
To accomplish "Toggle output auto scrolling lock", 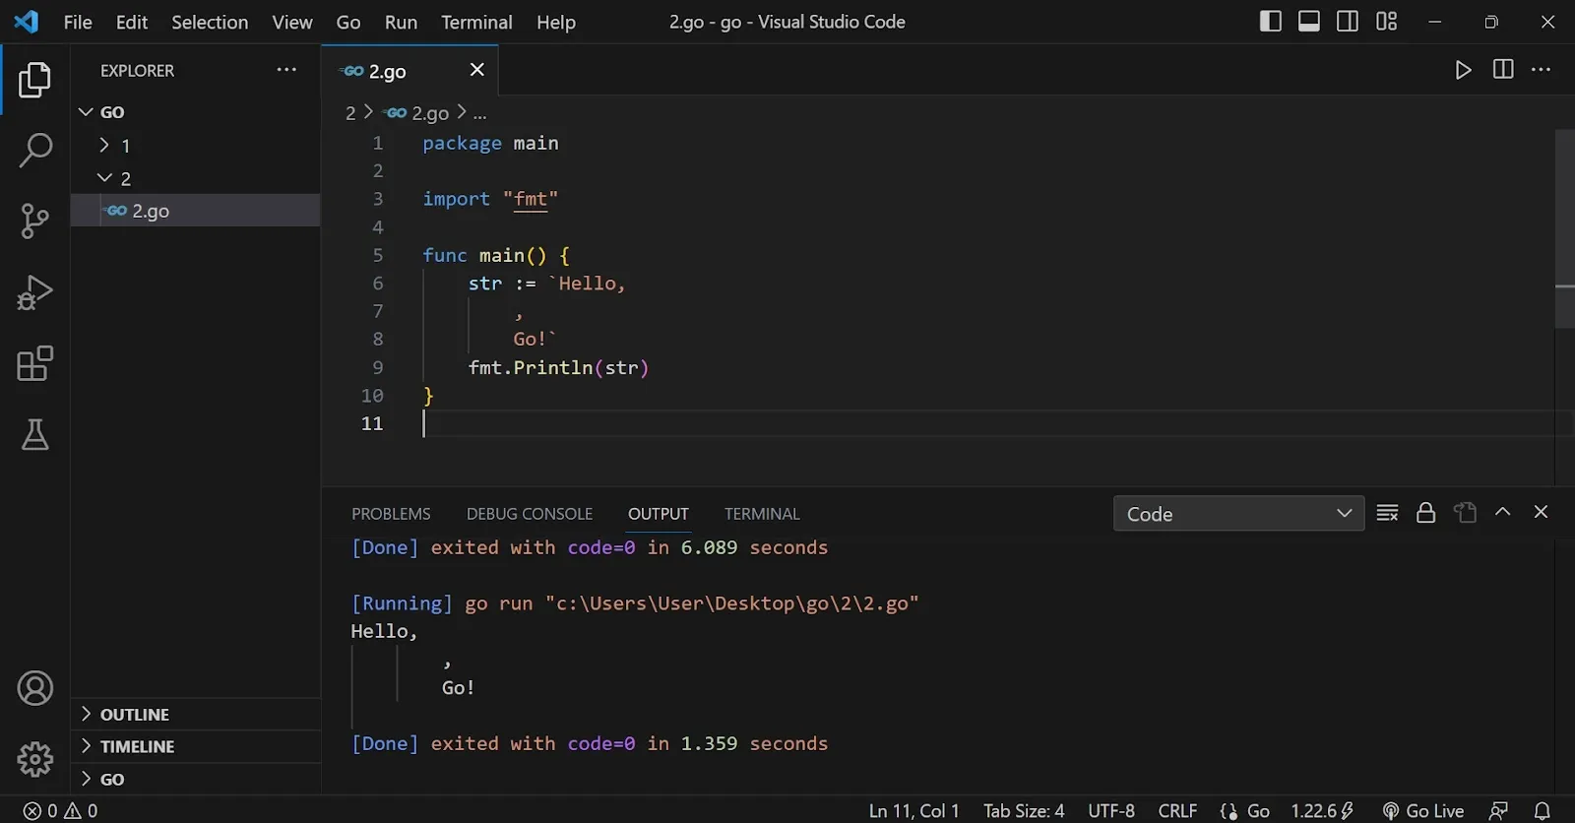I will coord(1425,513).
